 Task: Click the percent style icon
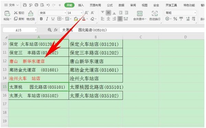tap(175, 19)
